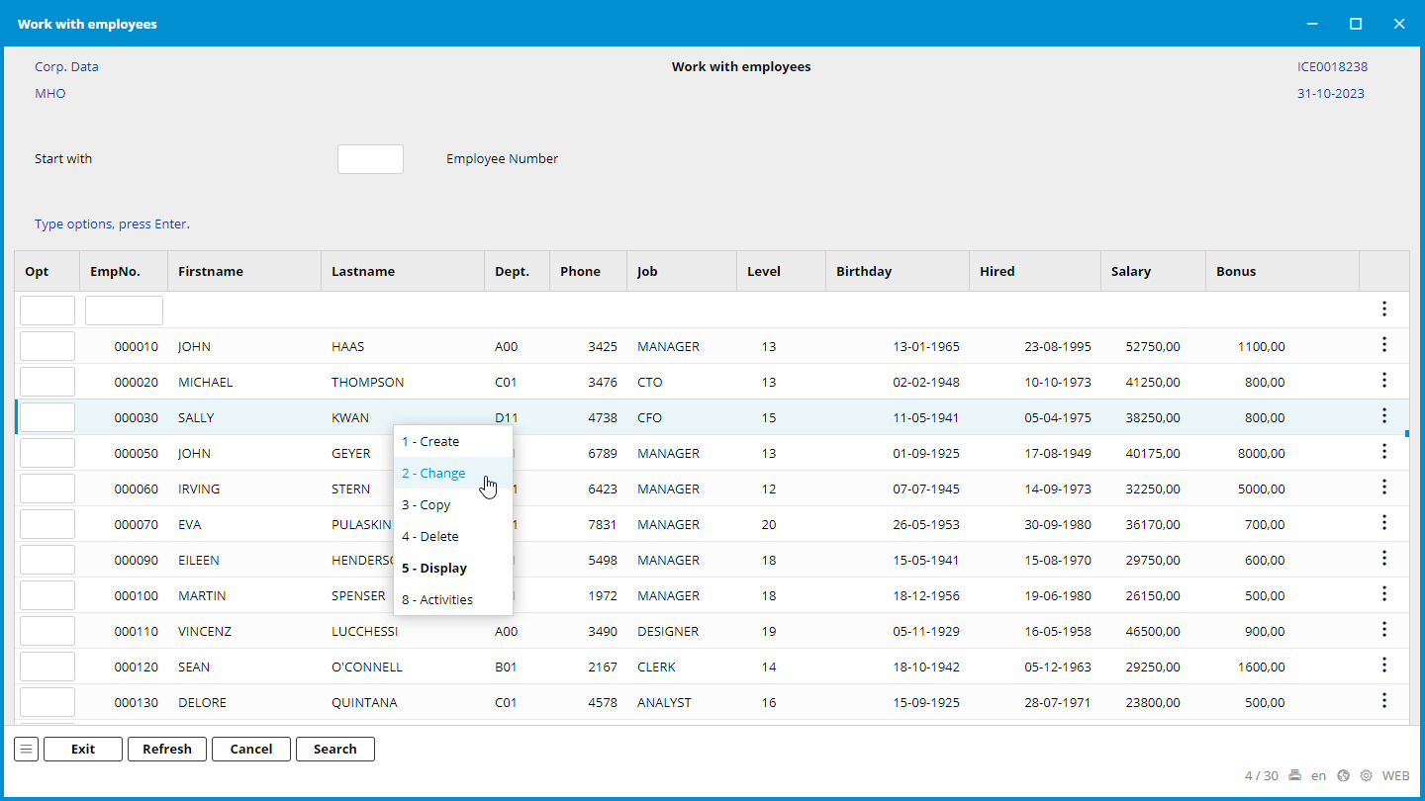Hit the Search button
Viewport: 1425px width, 801px height.
(x=335, y=749)
